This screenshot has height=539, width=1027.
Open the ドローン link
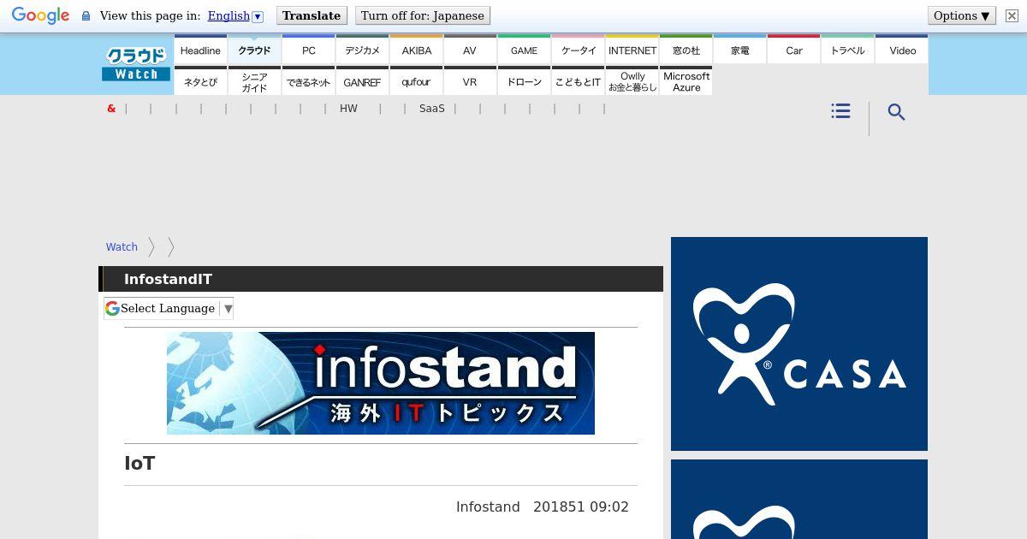(524, 81)
